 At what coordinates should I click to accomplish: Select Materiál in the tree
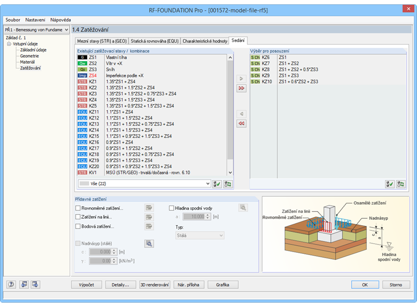(x=27, y=62)
